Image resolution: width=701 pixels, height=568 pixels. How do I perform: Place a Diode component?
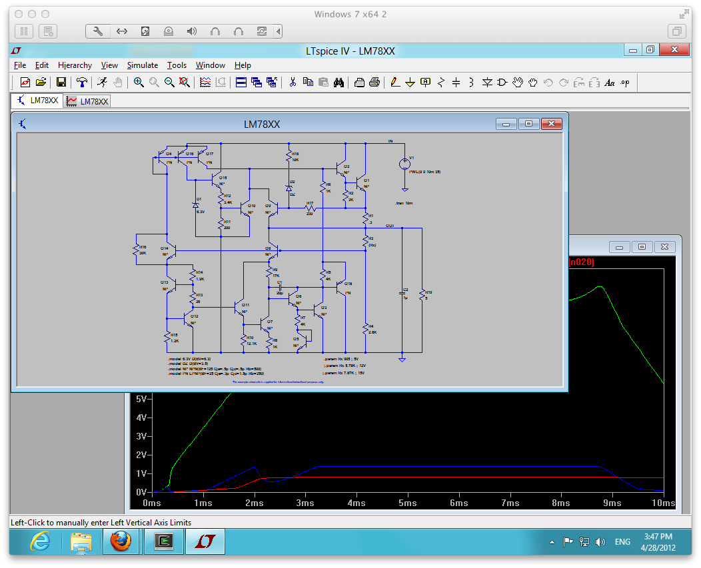coord(487,82)
